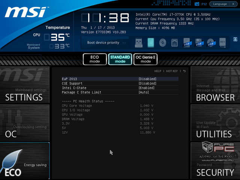Click the date Thu 1 / 17 / 2013
This screenshot has width=240, height=180.
pyautogui.click(x=98, y=28)
